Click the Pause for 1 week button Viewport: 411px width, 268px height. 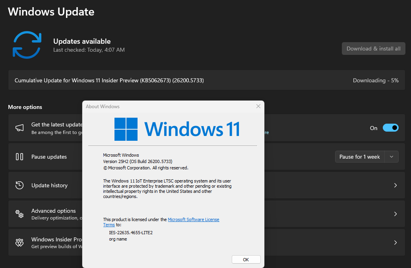tap(360, 157)
